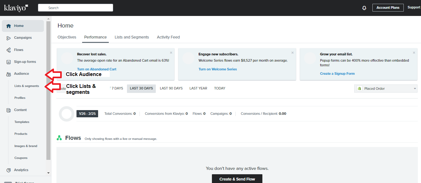421x183 pixels.
Task: Click the Shopify icon beside Placed Order
Action: pyautogui.click(x=360, y=89)
